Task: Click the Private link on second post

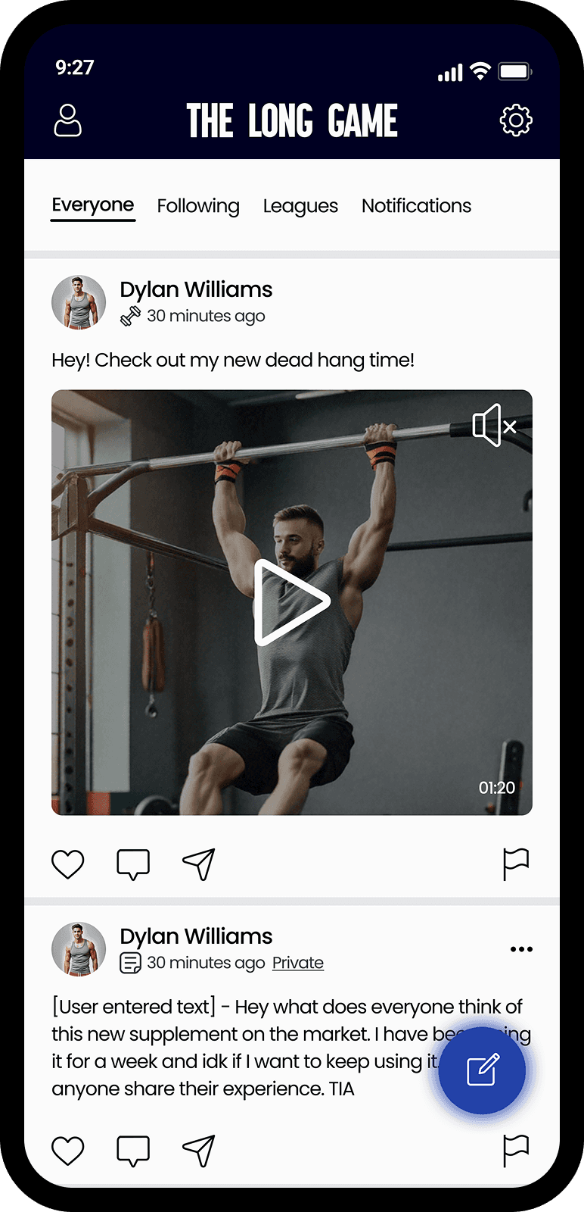Action: point(298,963)
